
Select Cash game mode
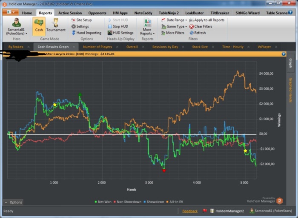[39, 26]
